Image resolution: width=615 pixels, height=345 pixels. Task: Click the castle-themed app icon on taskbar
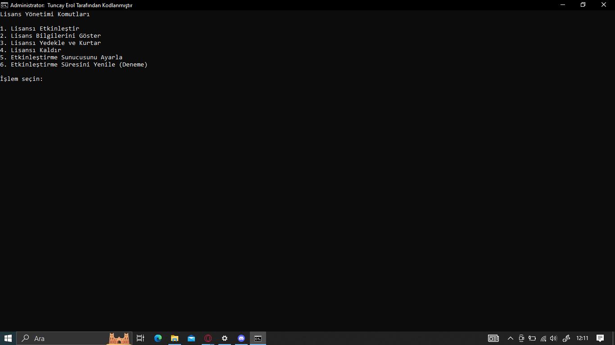pos(119,338)
